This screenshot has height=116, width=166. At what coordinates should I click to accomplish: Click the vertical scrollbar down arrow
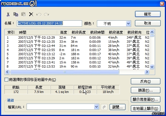(x=152, y=67)
